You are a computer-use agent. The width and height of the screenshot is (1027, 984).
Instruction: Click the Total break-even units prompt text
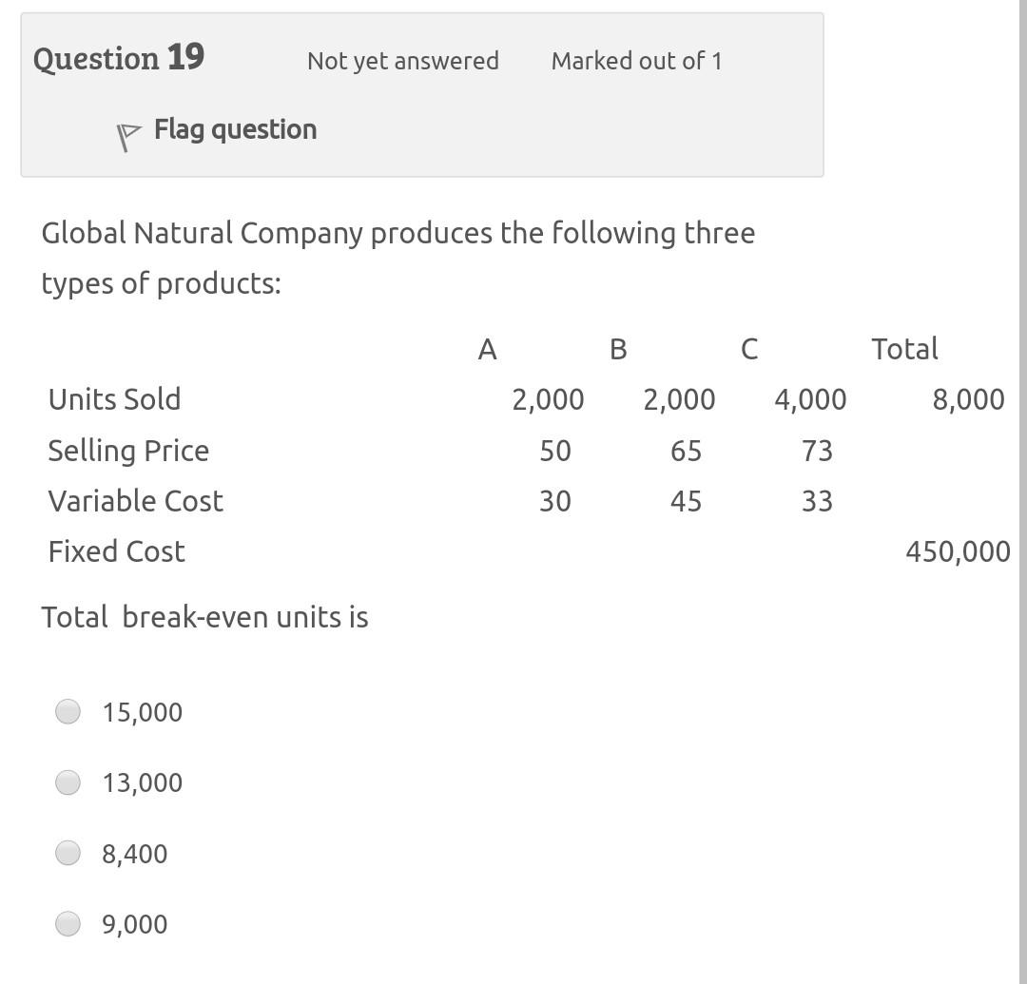click(x=203, y=617)
